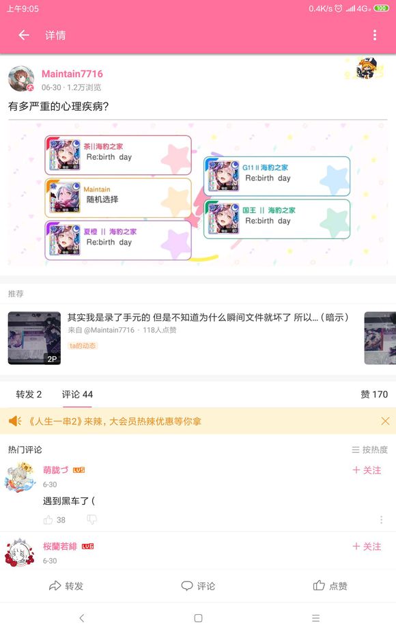Open the 人生一串2 promotion text link
This screenshot has width=396, height=634.
(114, 422)
